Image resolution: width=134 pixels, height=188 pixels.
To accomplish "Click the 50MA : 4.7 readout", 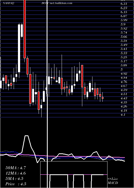I will [x=16, y=168].
